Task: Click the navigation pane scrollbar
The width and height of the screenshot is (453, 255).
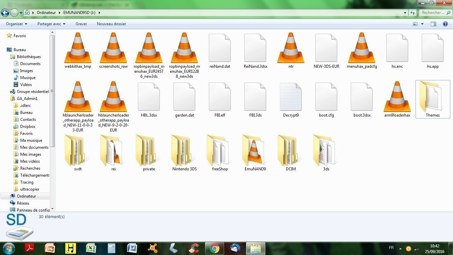Action: coord(52,91)
